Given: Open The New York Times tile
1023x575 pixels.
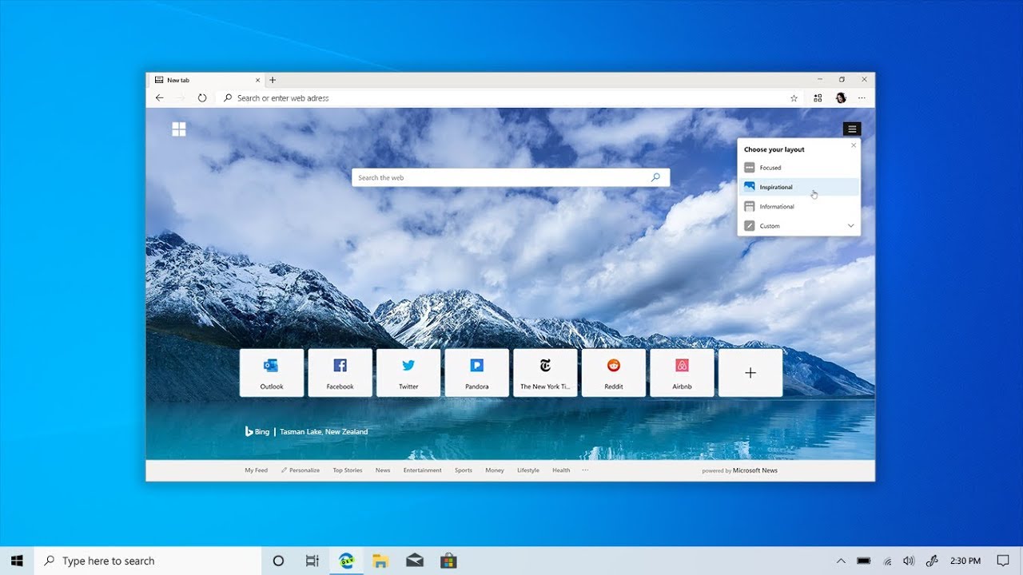Looking at the screenshot, I should click(545, 372).
